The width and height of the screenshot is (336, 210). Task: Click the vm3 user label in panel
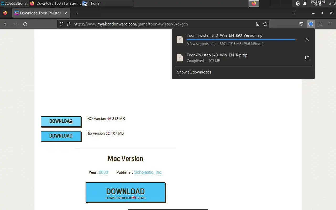click(x=332, y=3)
